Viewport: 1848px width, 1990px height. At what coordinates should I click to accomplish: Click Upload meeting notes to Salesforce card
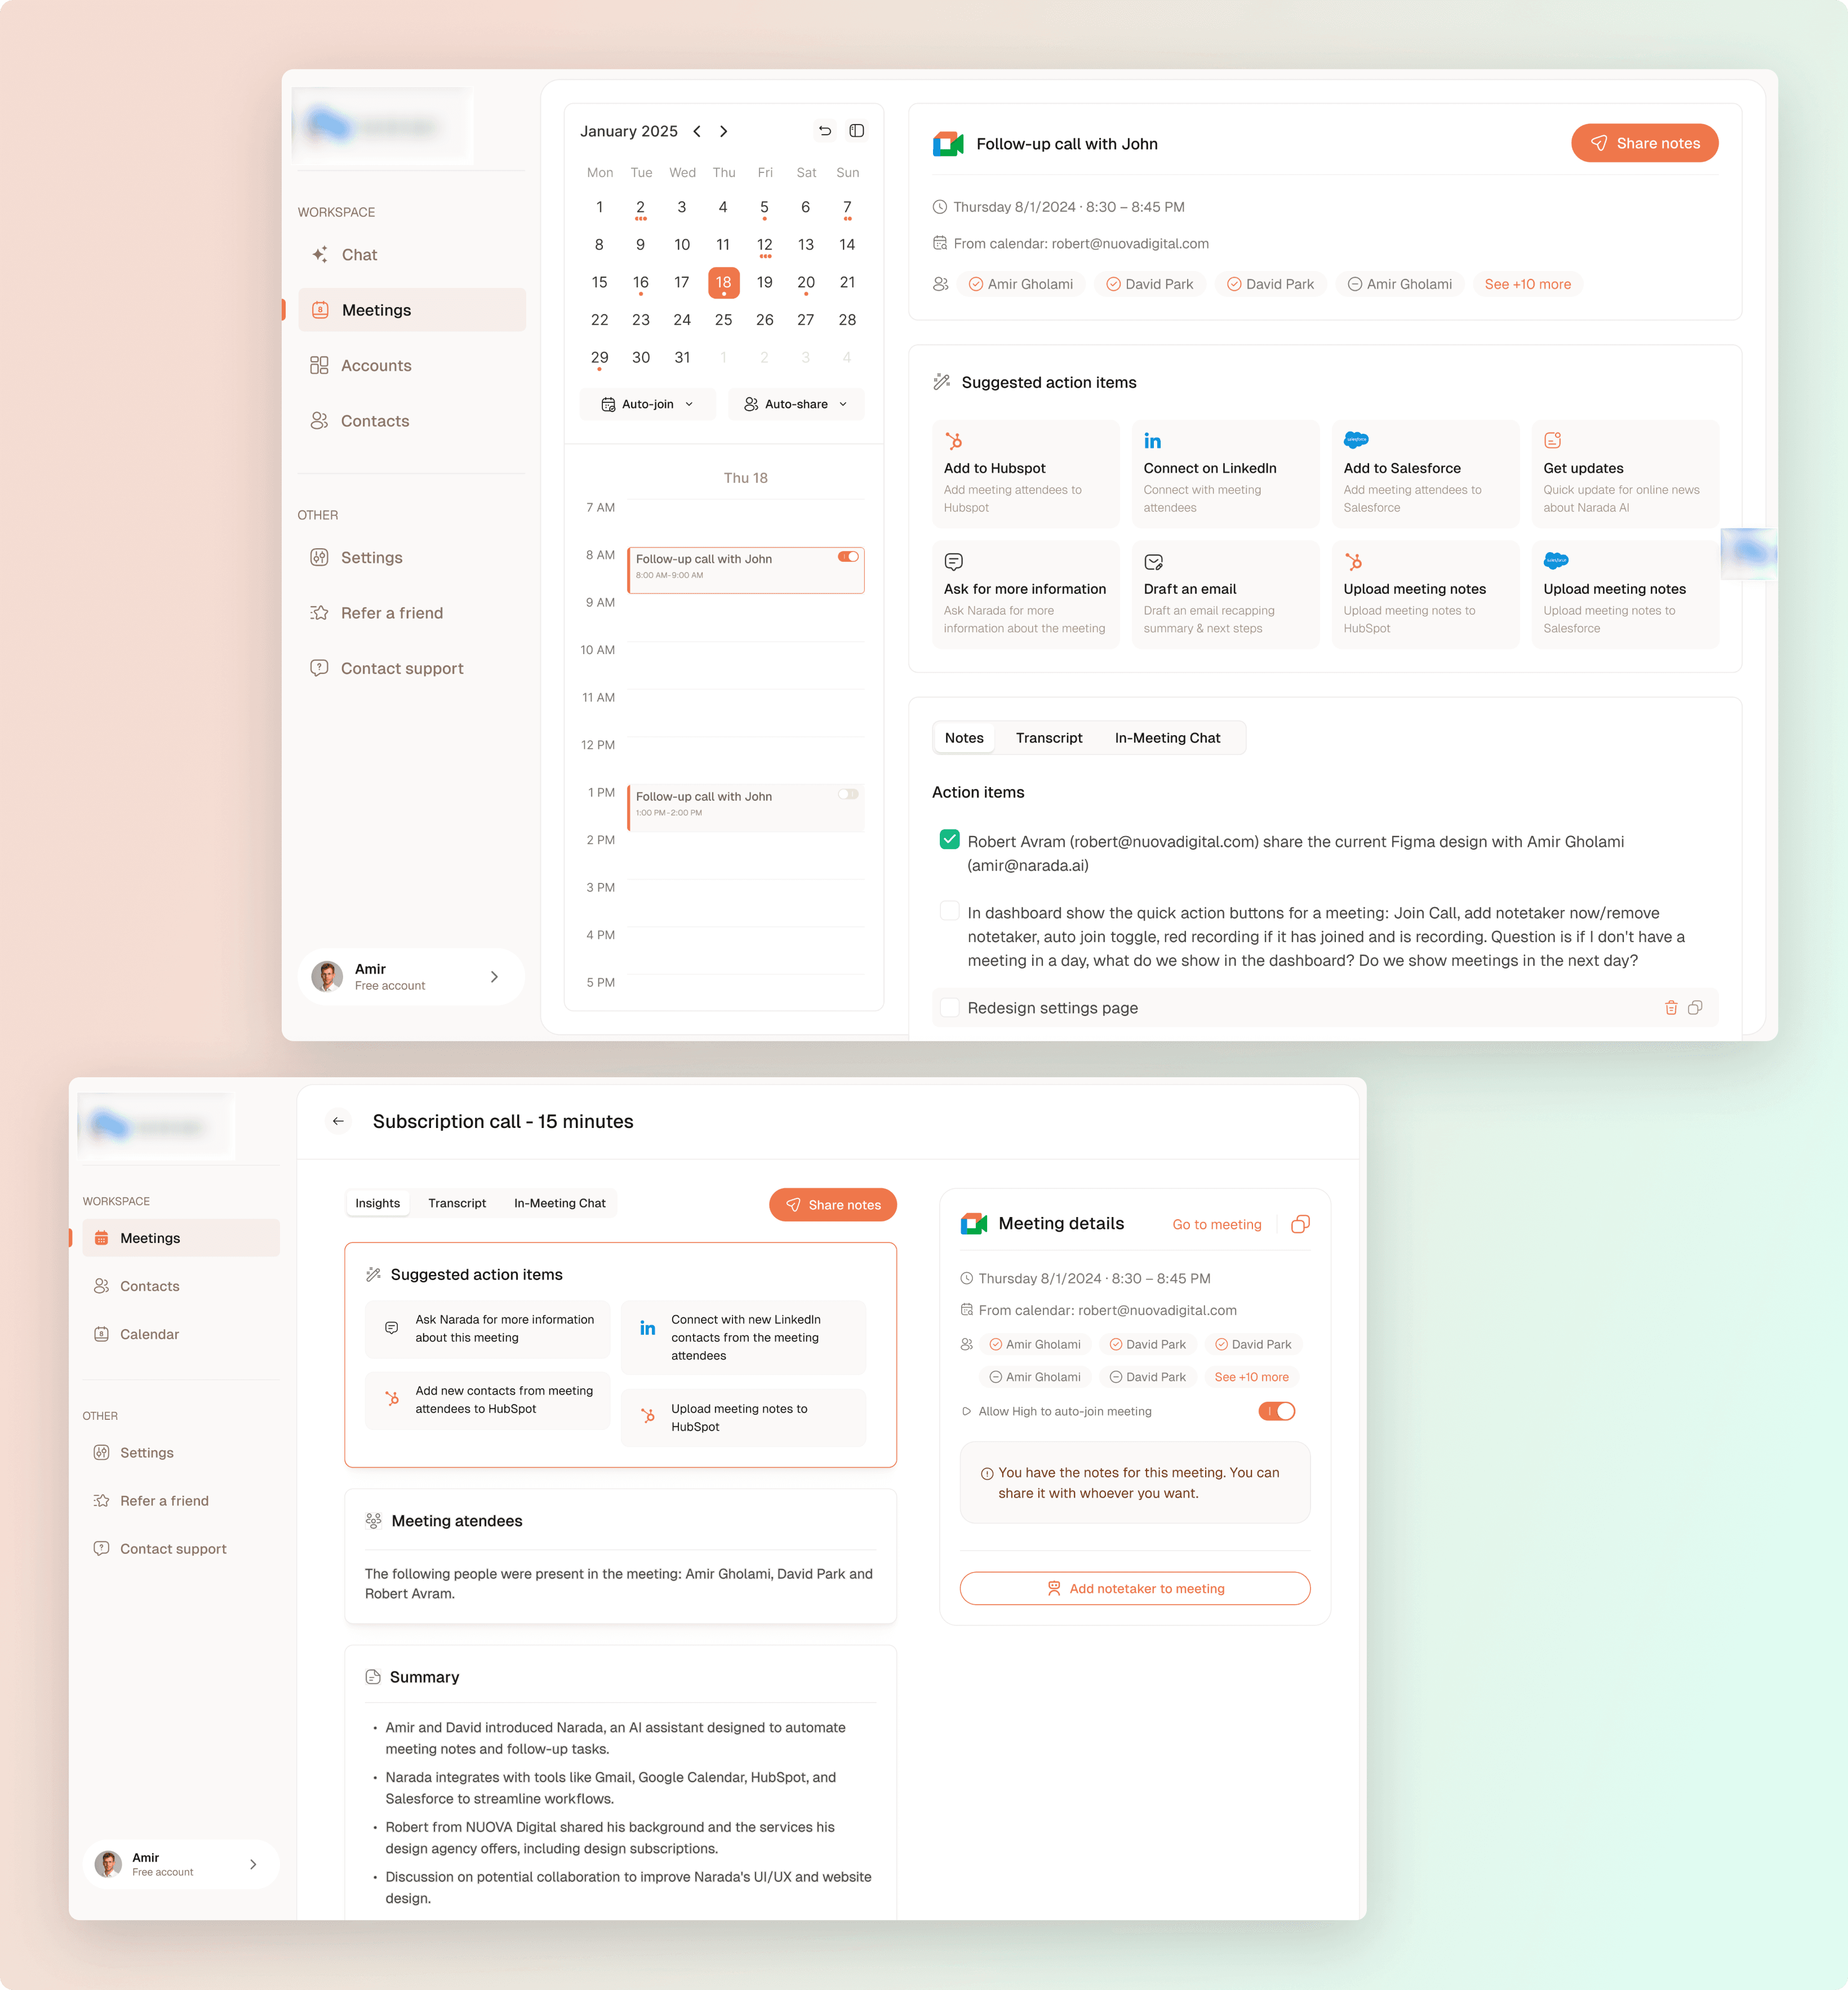[x=1626, y=595]
